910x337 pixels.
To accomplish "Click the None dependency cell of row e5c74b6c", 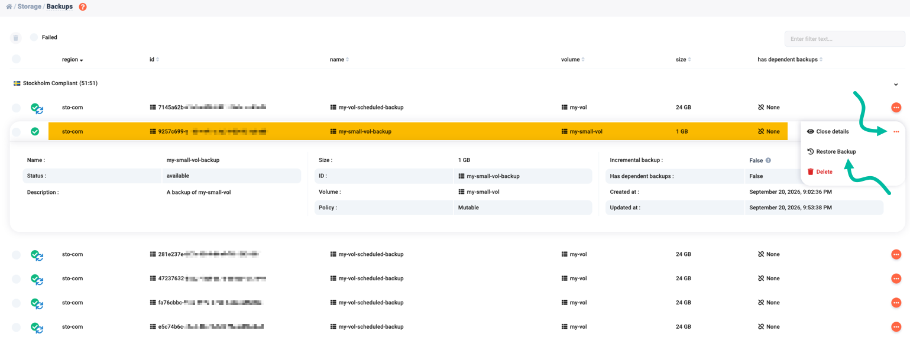I will click(x=769, y=326).
